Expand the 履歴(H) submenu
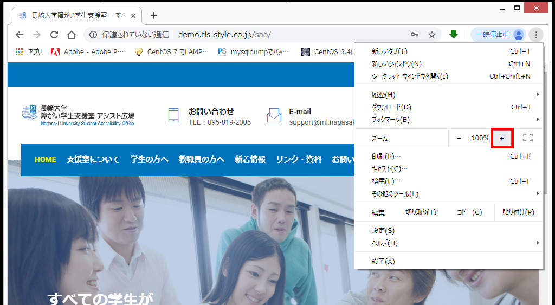The height and width of the screenshot is (305, 555). (448, 94)
